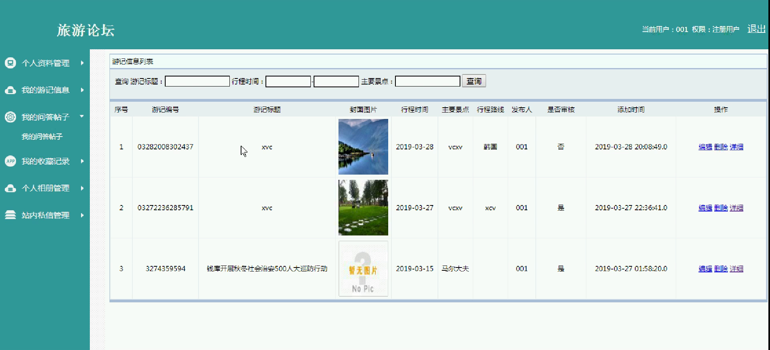
Task: Click the 行程路线 column header
Action: pos(490,109)
